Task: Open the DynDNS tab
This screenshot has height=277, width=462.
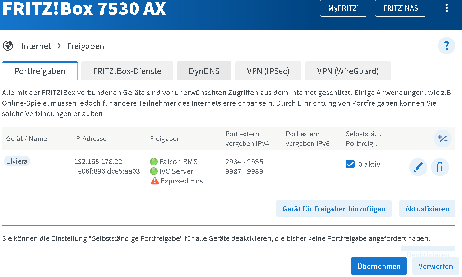Action: click(204, 71)
